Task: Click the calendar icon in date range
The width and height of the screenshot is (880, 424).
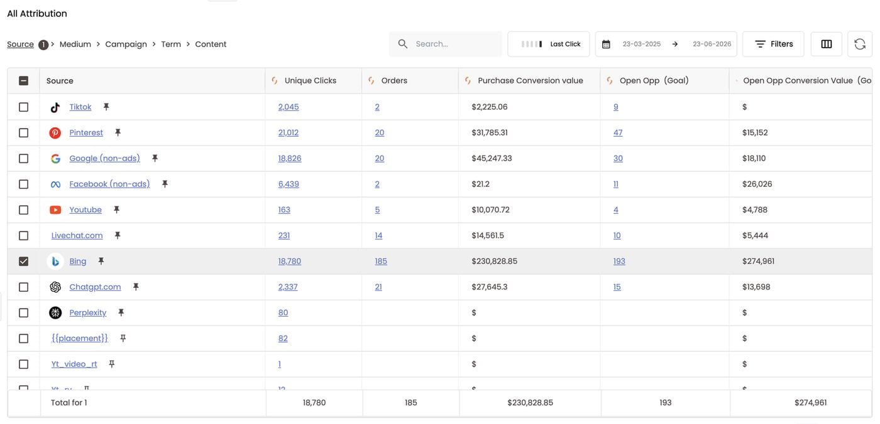Action: pos(606,44)
